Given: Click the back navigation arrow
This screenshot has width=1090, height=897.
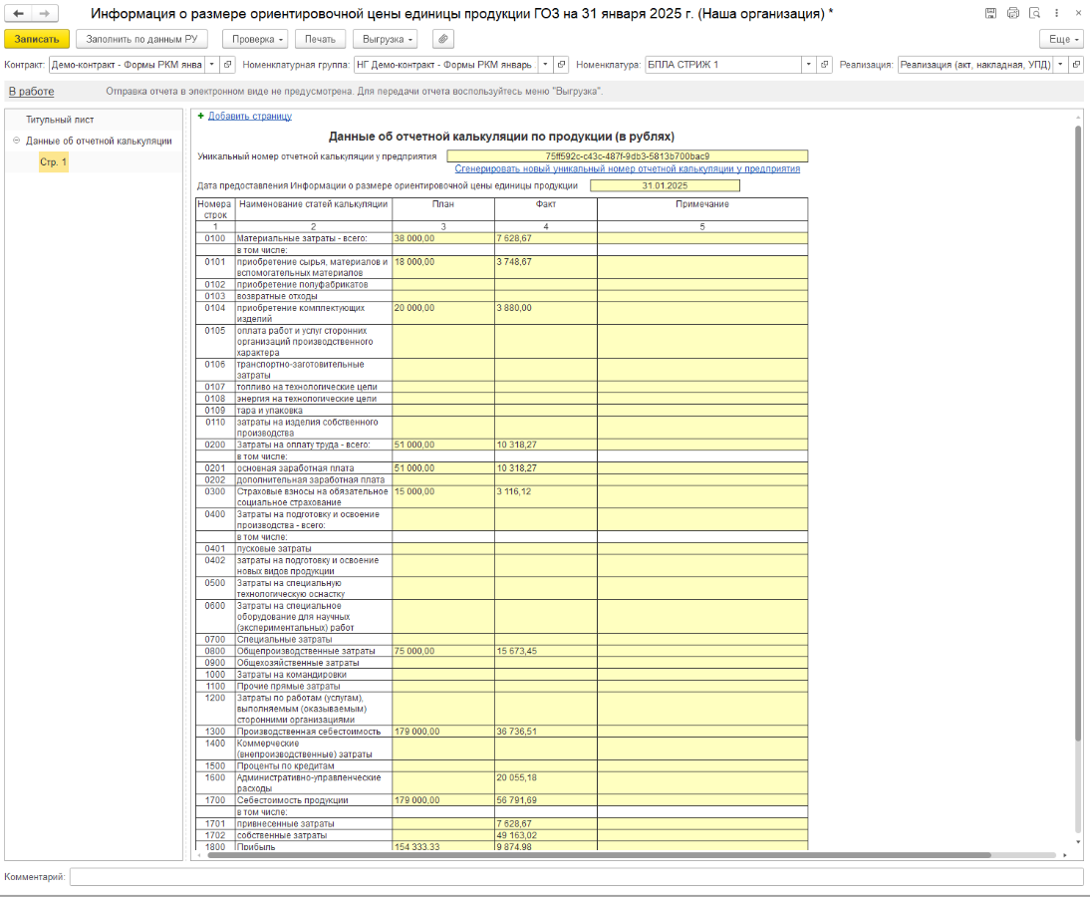Looking at the screenshot, I should tap(18, 14).
